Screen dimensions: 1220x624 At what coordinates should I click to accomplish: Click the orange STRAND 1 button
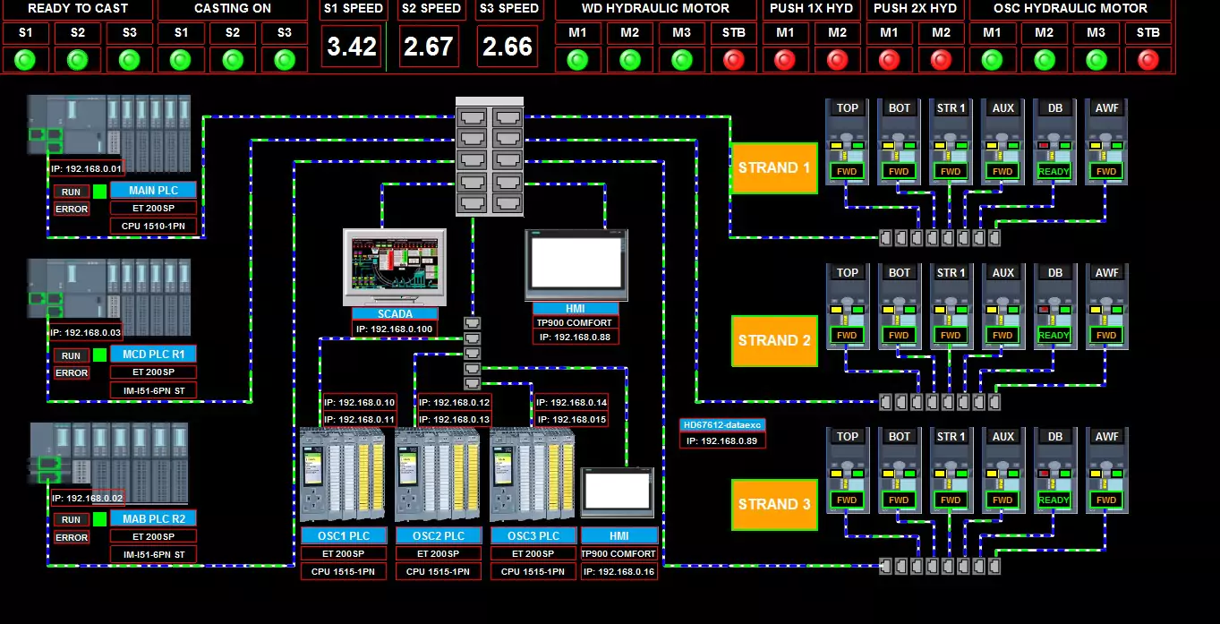tap(774, 168)
